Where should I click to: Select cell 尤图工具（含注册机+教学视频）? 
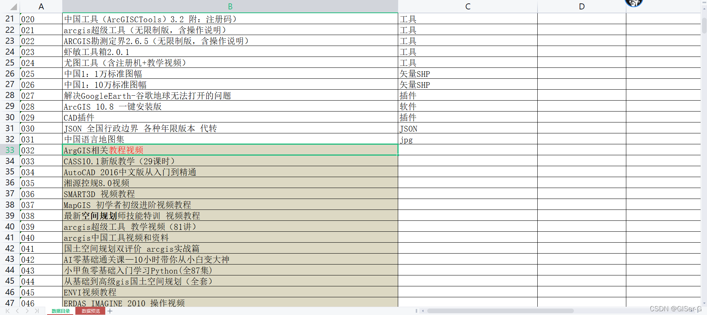pyautogui.click(x=230, y=63)
